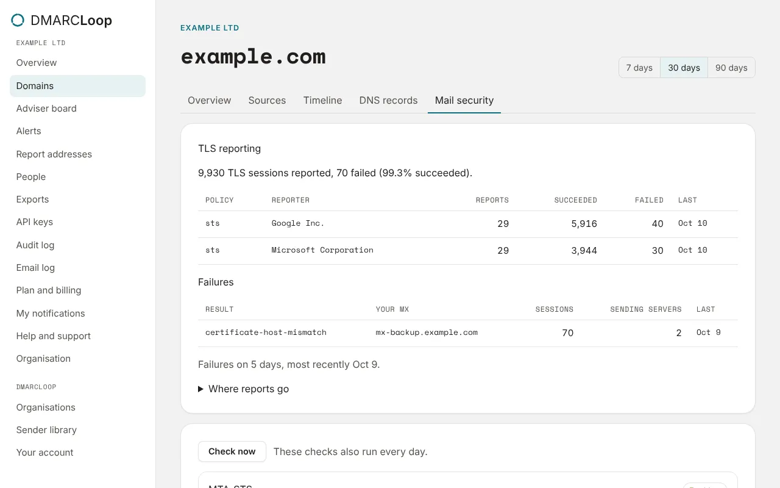The image size is (780, 488).
Task: Click the 5,916 succeeded value
Action: point(584,224)
